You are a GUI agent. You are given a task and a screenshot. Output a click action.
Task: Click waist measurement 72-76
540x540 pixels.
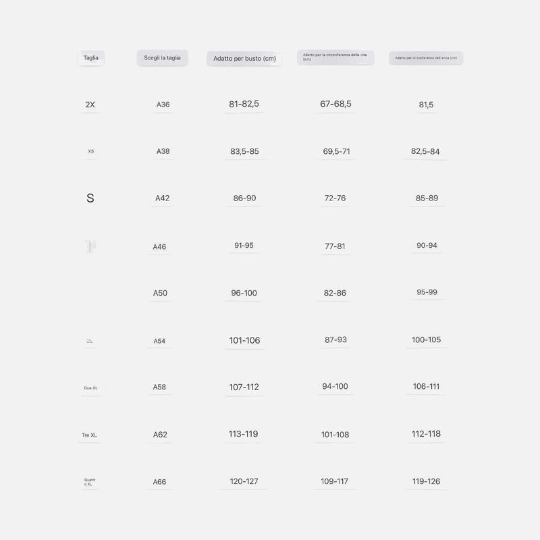click(335, 198)
